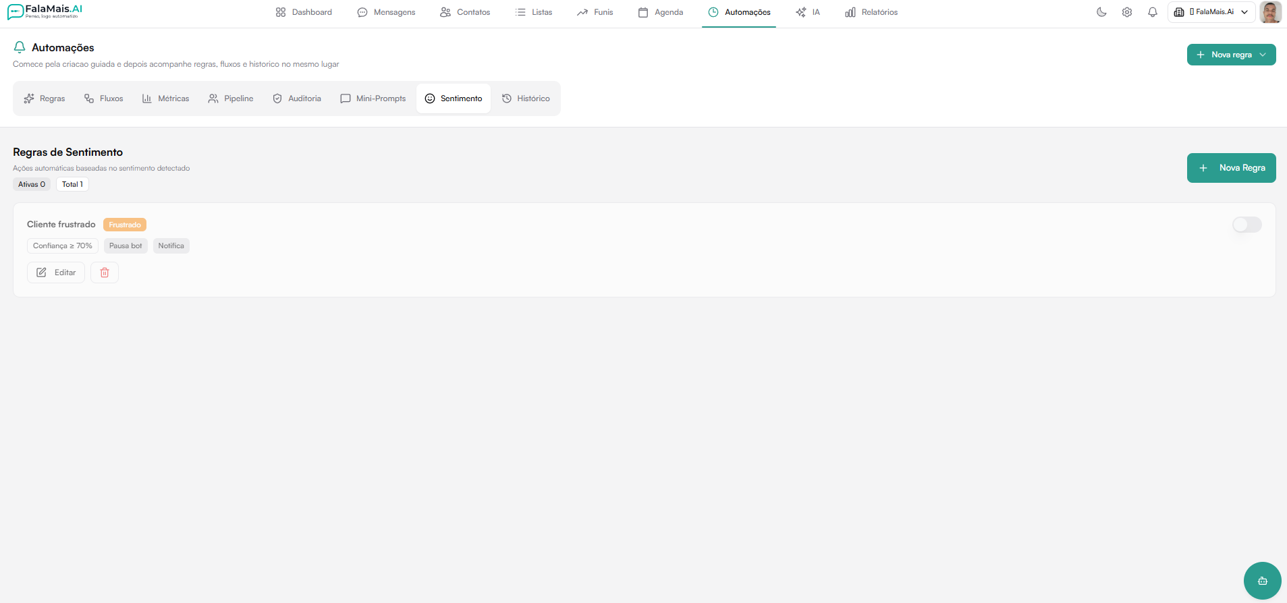Open the FalaMais.Ai workspace dropdown
Screen dimensions: 1287x603
[x=1211, y=12]
